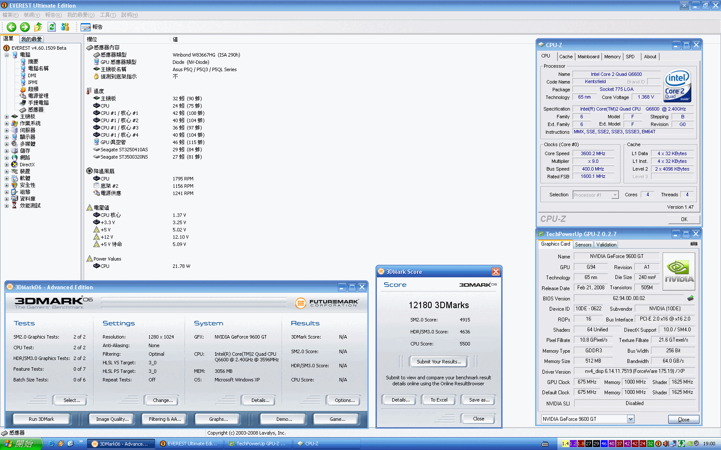
Task: Open the 檔案(F) File menu
Action: pyautogui.click(x=10, y=15)
